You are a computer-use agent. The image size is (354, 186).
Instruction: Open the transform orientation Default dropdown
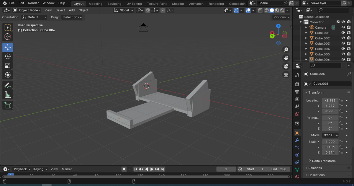(x=34, y=17)
